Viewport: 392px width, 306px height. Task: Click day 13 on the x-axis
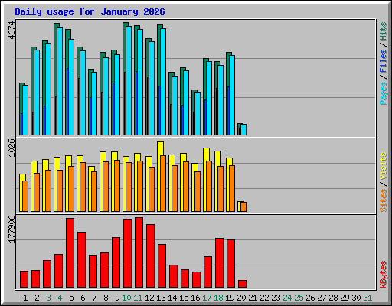click(161, 298)
